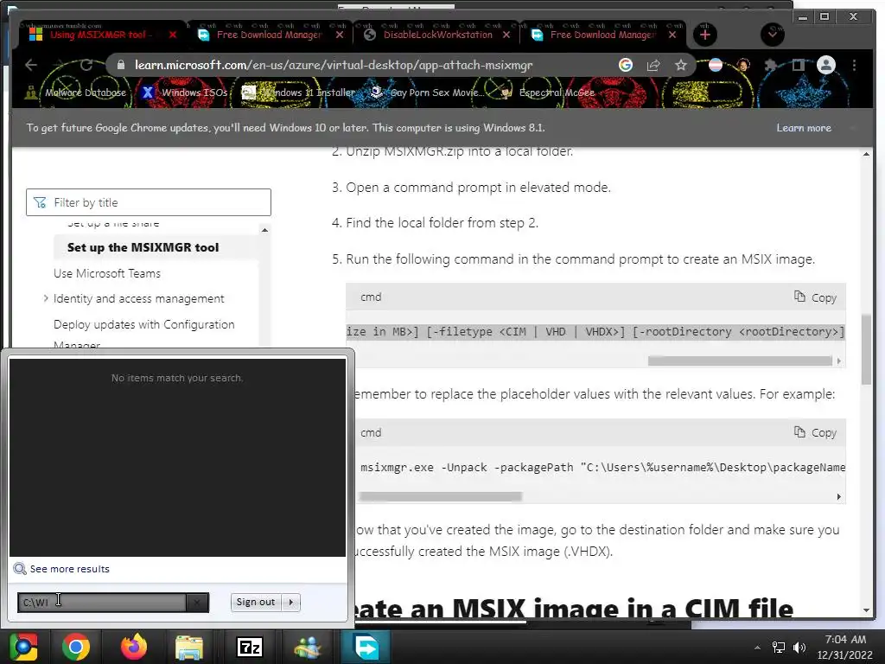Open Malware Database bookmark
885x664 pixels.
[76, 93]
